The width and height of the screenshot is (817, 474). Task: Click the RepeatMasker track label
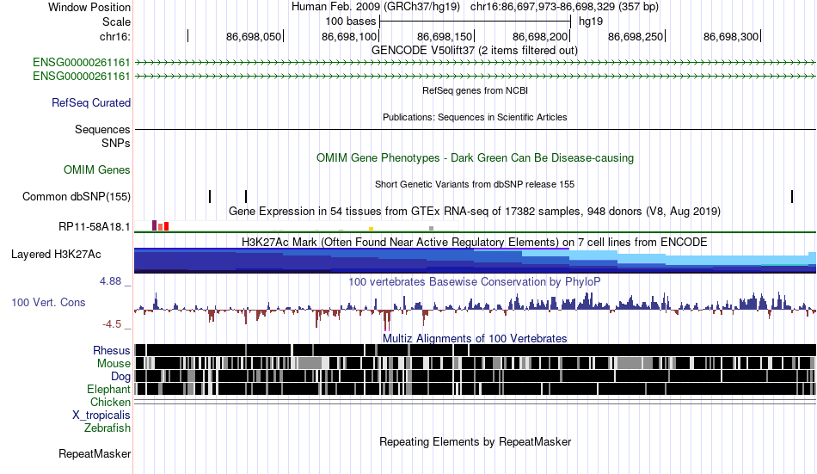click(95, 454)
